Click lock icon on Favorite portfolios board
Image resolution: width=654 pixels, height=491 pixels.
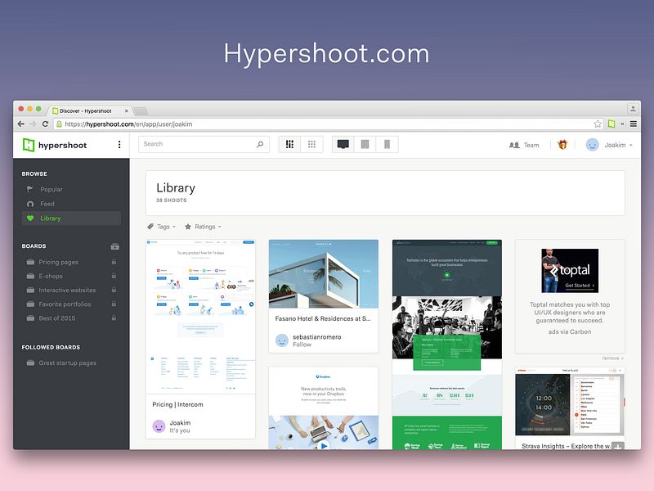(x=114, y=304)
